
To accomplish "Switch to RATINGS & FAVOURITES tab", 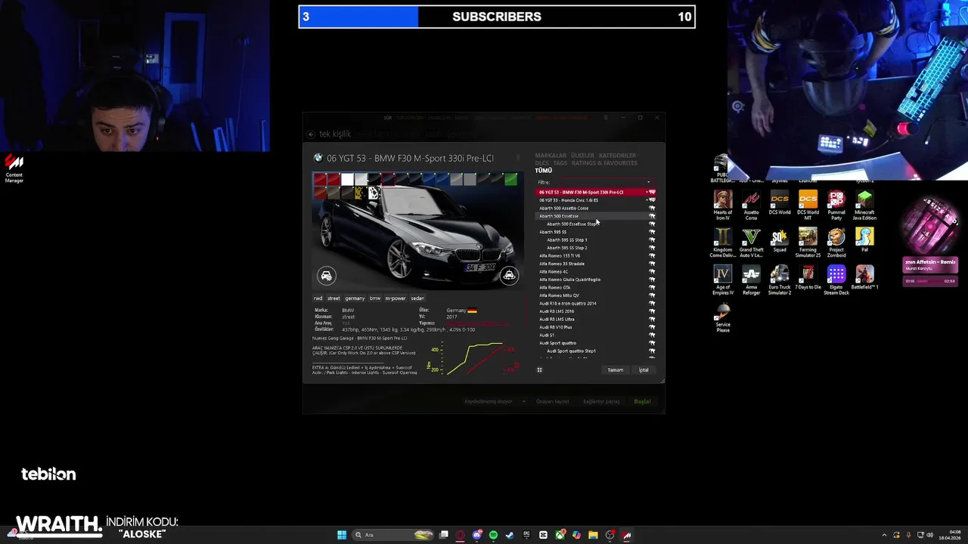I will point(604,163).
